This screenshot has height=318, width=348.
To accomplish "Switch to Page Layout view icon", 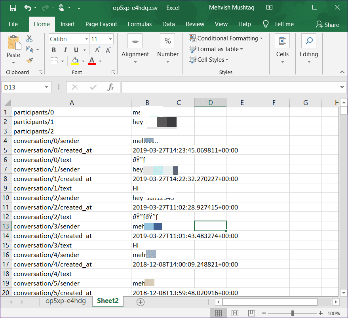I will 235,313.
